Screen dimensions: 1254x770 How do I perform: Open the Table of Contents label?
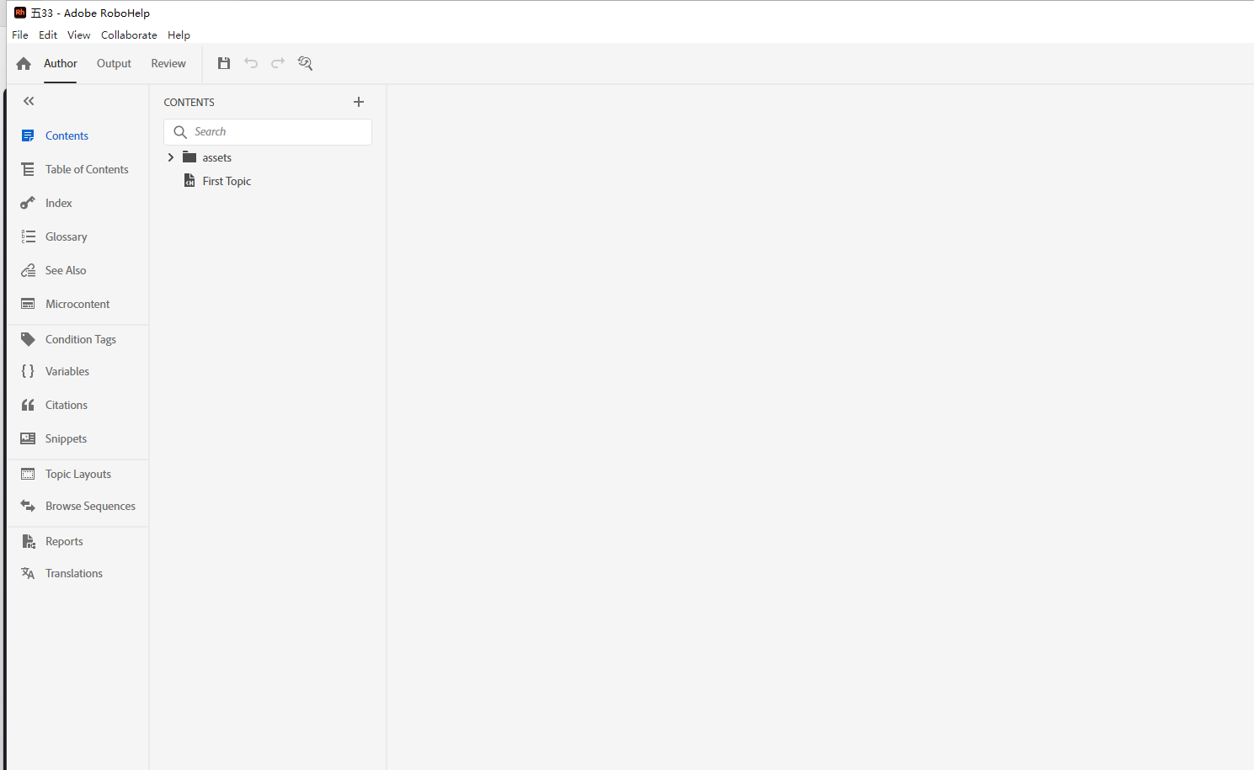click(x=87, y=169)
